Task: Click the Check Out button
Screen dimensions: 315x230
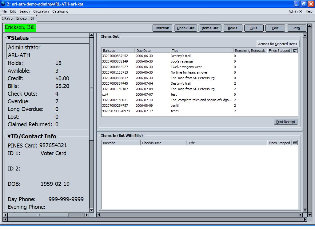Action: [185, 28]
